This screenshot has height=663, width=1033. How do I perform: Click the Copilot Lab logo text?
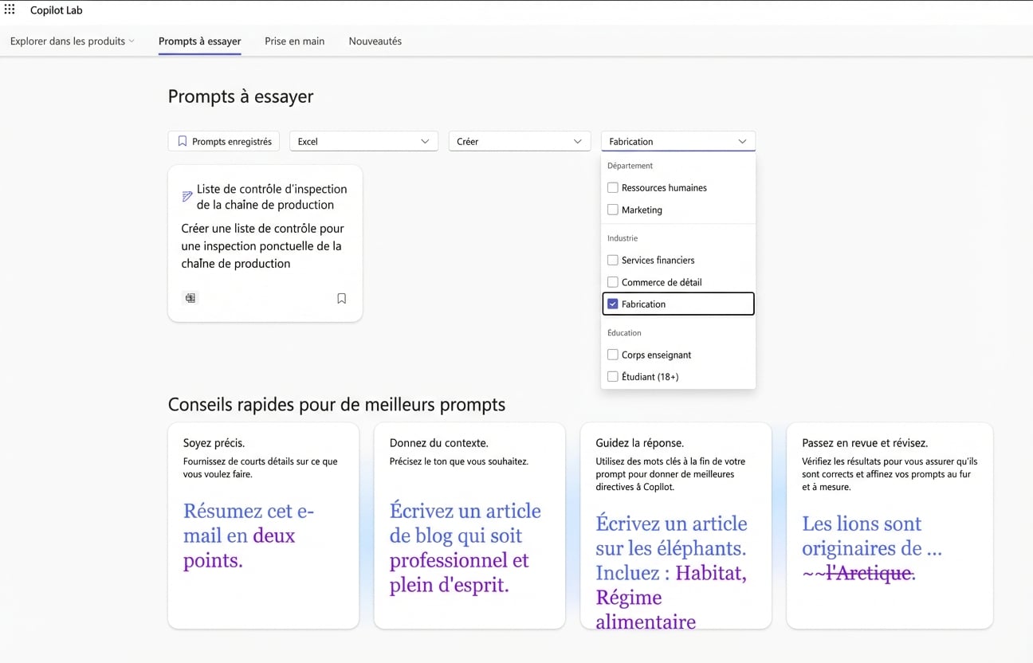point(56,10)
